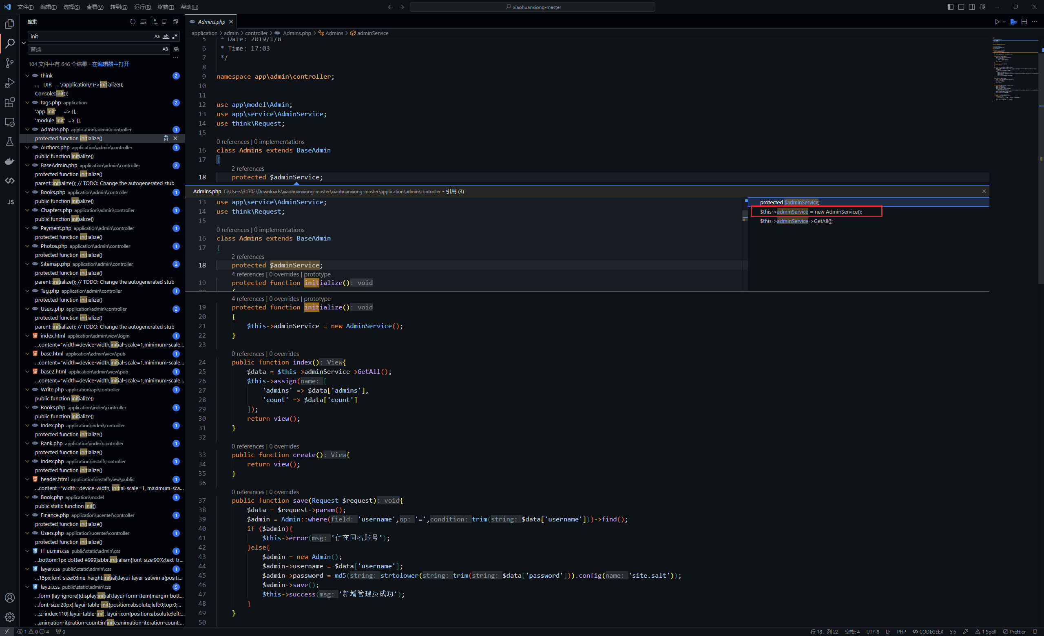Open Customize Layout button in title bar
Viewport: 1044px width, 636px height.
[x=982, y=7]
